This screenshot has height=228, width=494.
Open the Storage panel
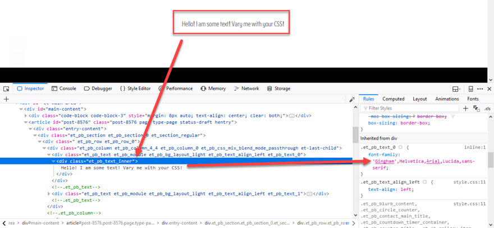coord(278,89)
